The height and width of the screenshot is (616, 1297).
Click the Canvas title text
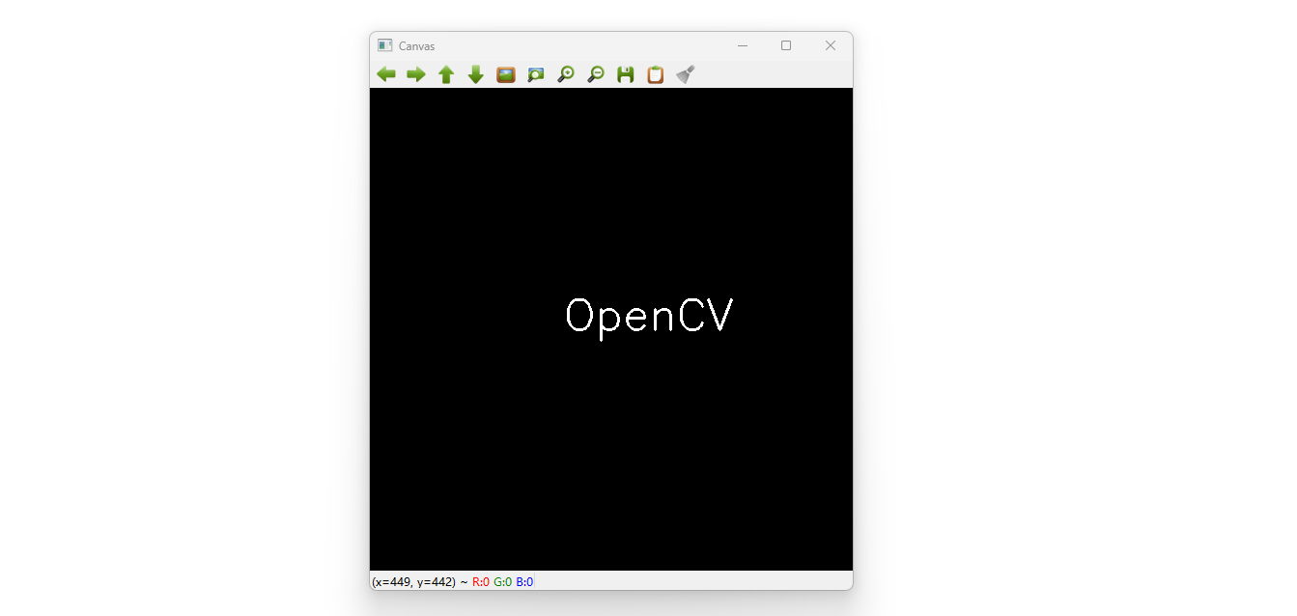click(x=415, y=45)
